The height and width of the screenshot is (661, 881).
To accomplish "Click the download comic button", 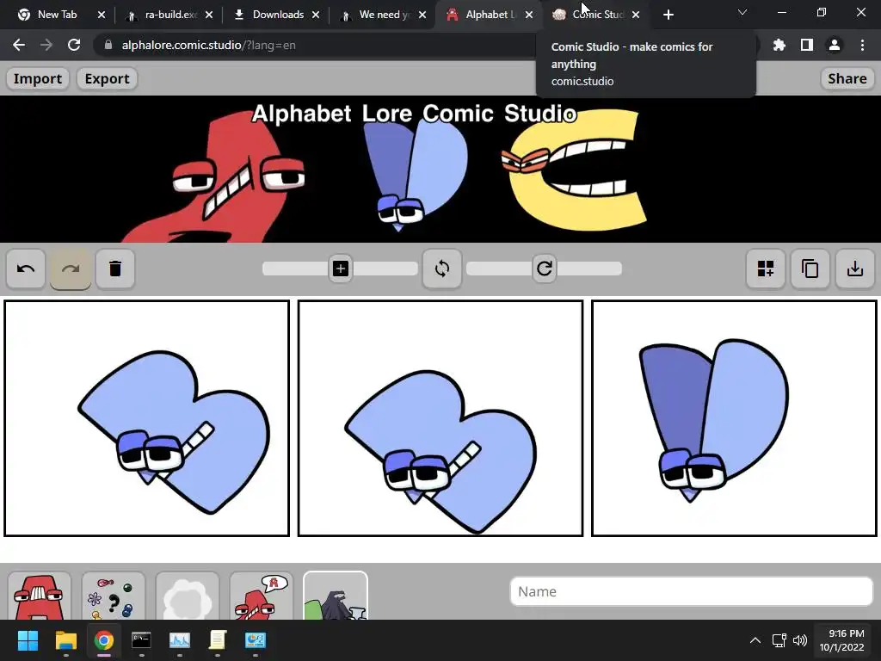I will point(855,269).
